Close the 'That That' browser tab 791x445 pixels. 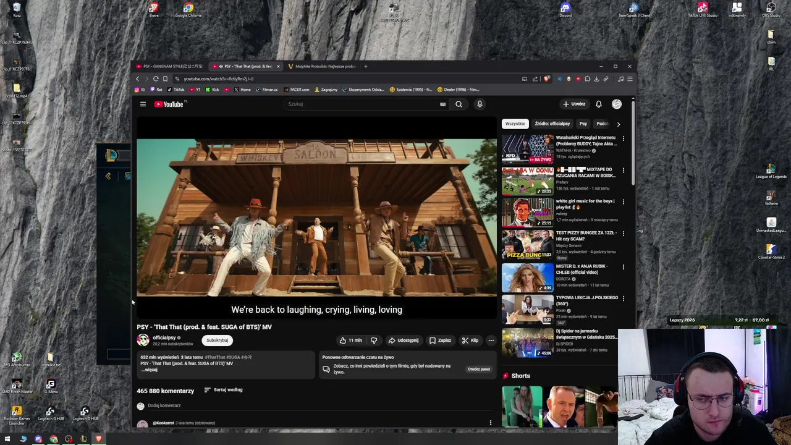click(278, 66)
